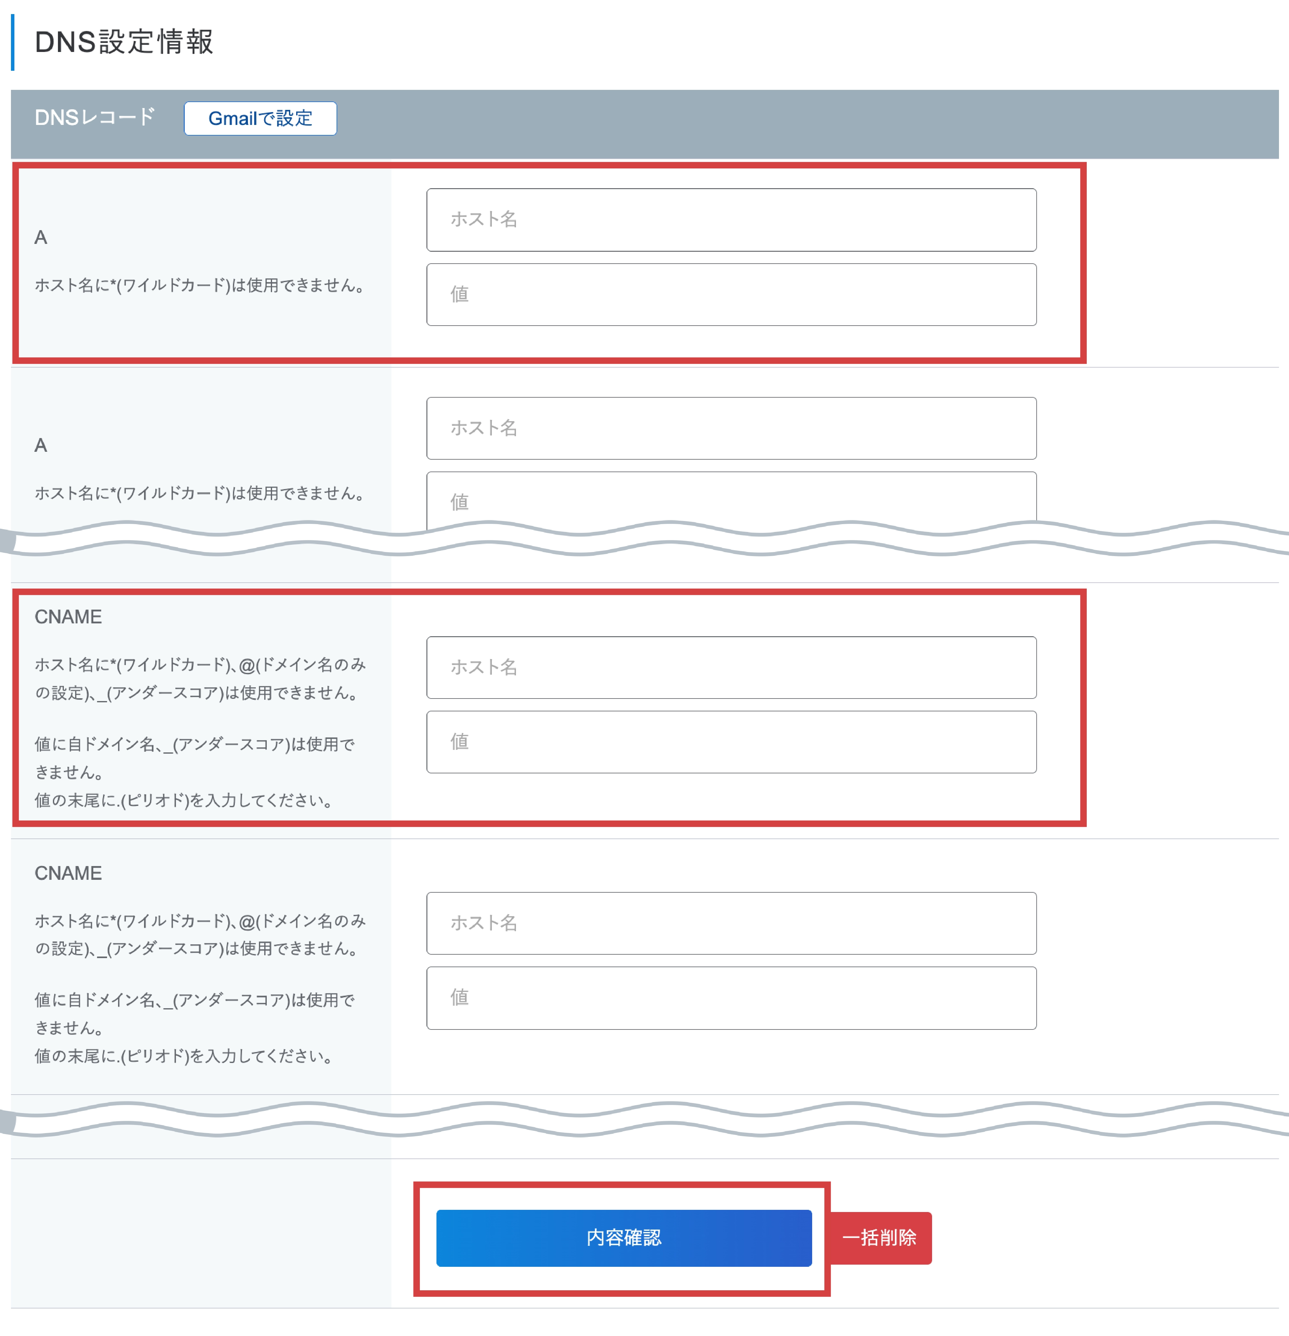1289x1336 pixels.
Task: Click the first CNAME record label
Action: click(68, 617)
